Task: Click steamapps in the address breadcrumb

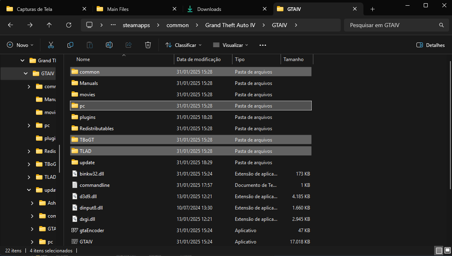Action: point(136,25)
